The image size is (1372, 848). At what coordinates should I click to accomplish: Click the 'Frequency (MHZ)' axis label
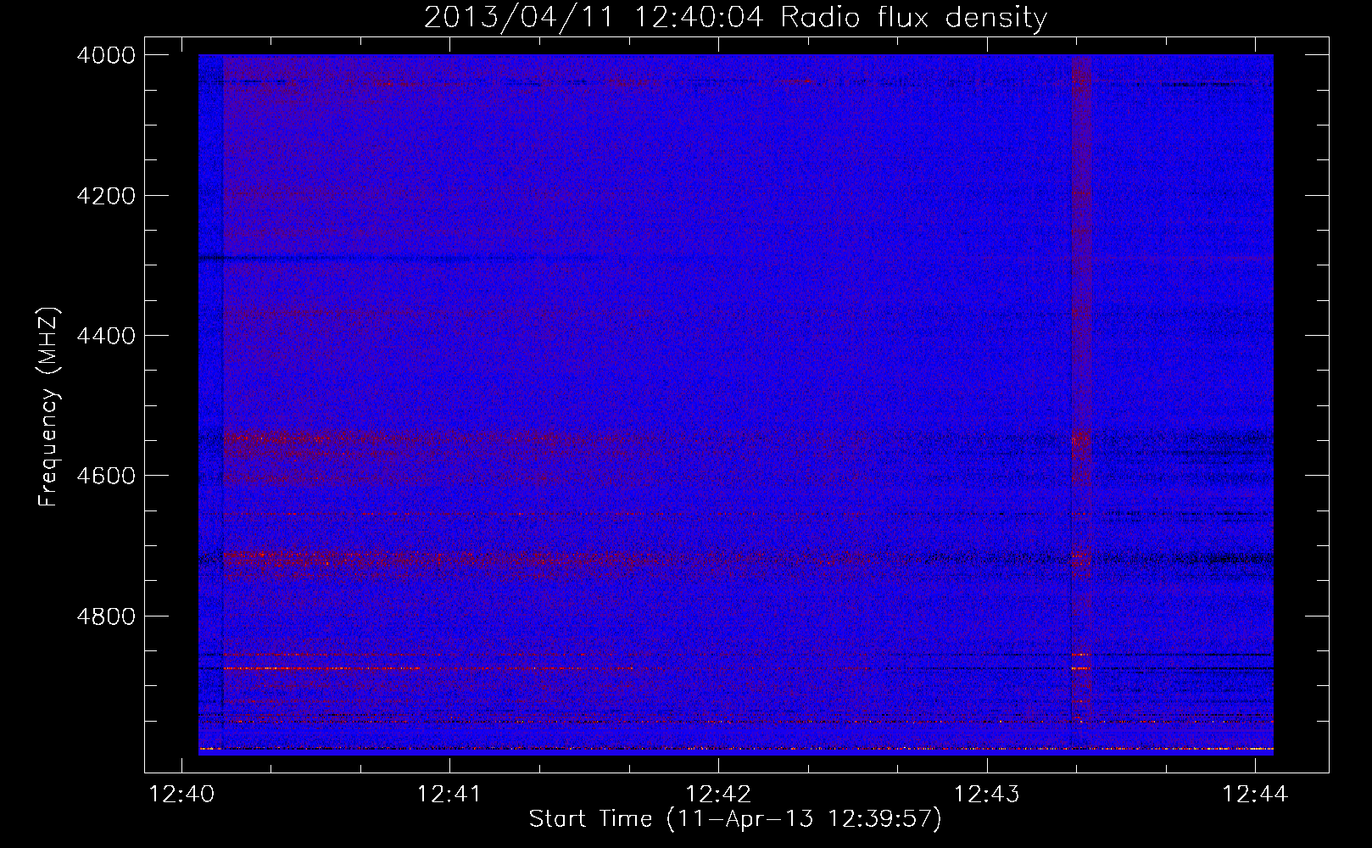[x=49, y=407]
